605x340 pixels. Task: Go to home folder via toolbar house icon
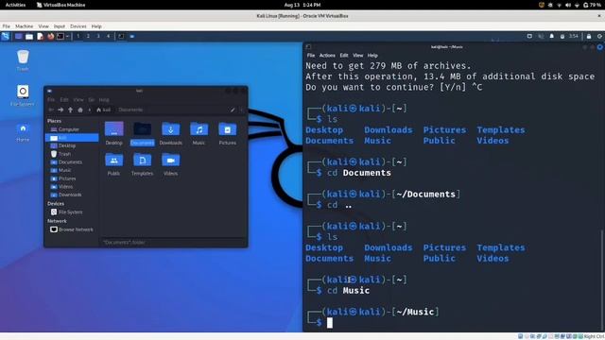coord(80,110)
